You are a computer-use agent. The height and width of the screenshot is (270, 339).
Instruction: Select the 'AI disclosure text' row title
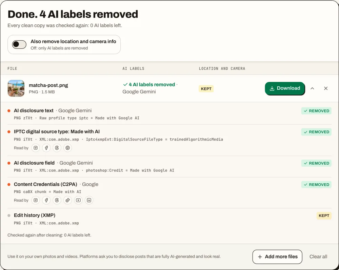(x=34, y=110)
